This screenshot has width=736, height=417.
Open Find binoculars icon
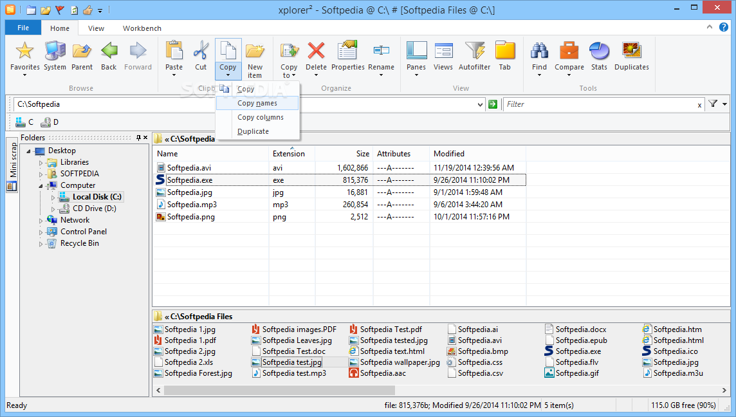tap(539, 51)
